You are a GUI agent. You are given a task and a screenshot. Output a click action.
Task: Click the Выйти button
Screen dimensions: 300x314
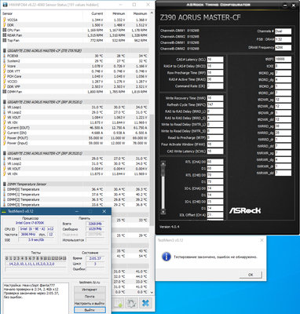tap(90, 310)
